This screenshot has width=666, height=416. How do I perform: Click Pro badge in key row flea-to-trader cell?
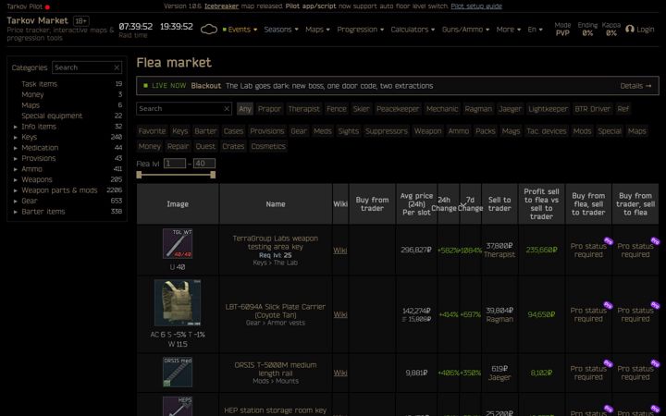point(609,241)
